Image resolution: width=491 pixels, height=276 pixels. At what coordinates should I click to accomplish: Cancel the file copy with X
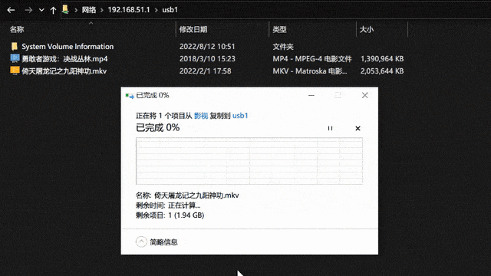click(x=358, y=128)
